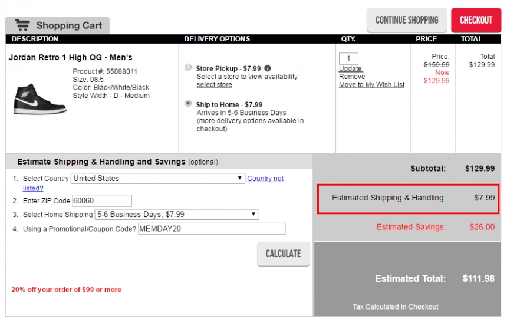Click the Jordan shoe thumbnail image
Image resolution: width=507 pixels, height=319 pixels.
pyautogui.click(x=39, y=99)
